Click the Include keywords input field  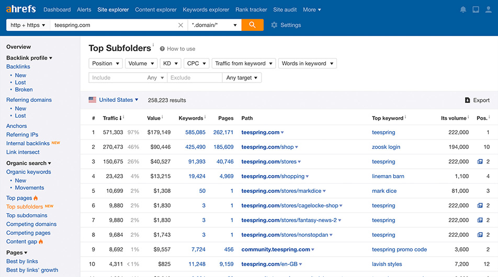tap(116, 78)
